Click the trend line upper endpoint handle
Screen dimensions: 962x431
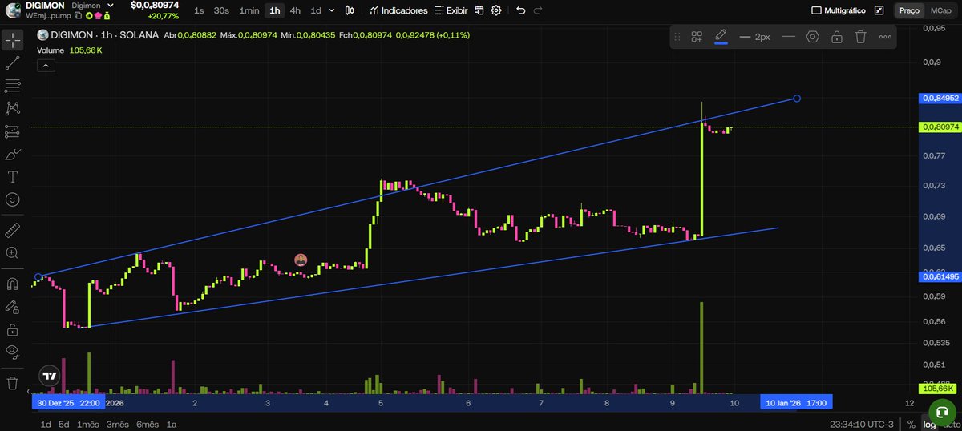pos(796,99)
